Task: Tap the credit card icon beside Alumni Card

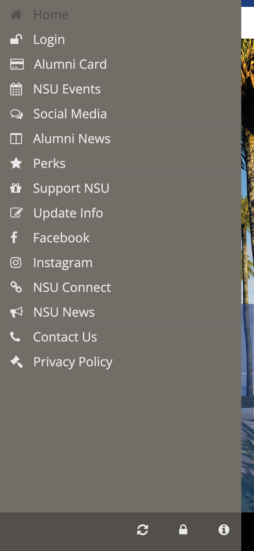Action: (16, 64)
